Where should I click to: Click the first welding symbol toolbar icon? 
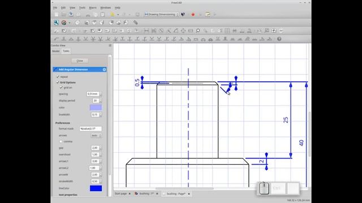point(57,39)
